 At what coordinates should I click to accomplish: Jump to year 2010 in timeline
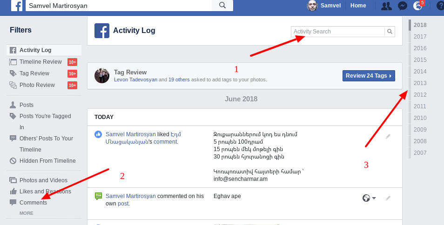pos(420,118)
